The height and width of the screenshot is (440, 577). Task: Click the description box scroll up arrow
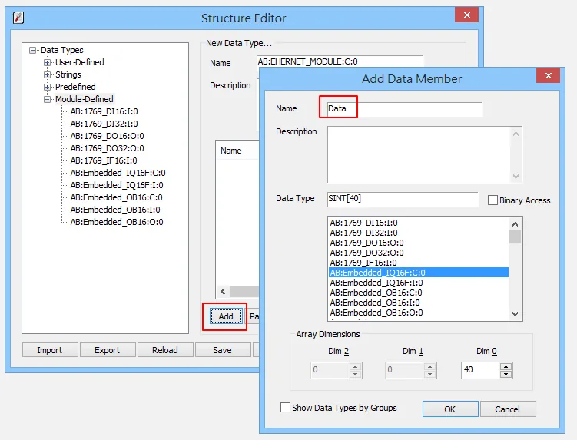tap(516, 134)
